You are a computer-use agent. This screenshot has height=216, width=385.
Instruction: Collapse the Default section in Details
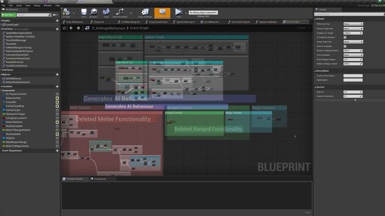click(x=315, y=19)
